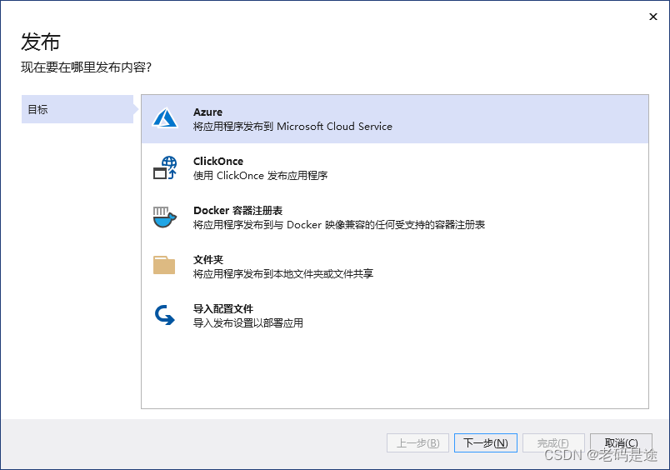Viewport: 670px width, 470px height.
Task: Switch to the 目标 step tab
Action: click(77, 109)
